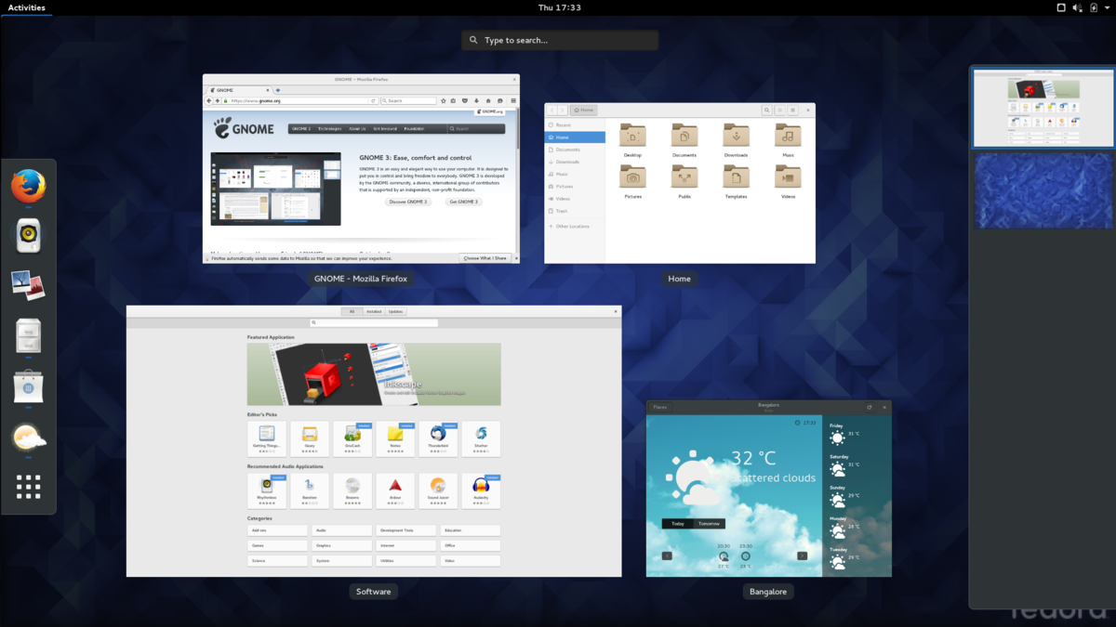Open Firefox from the dash
Screen dimensions: 1116x627
(28, 186)
